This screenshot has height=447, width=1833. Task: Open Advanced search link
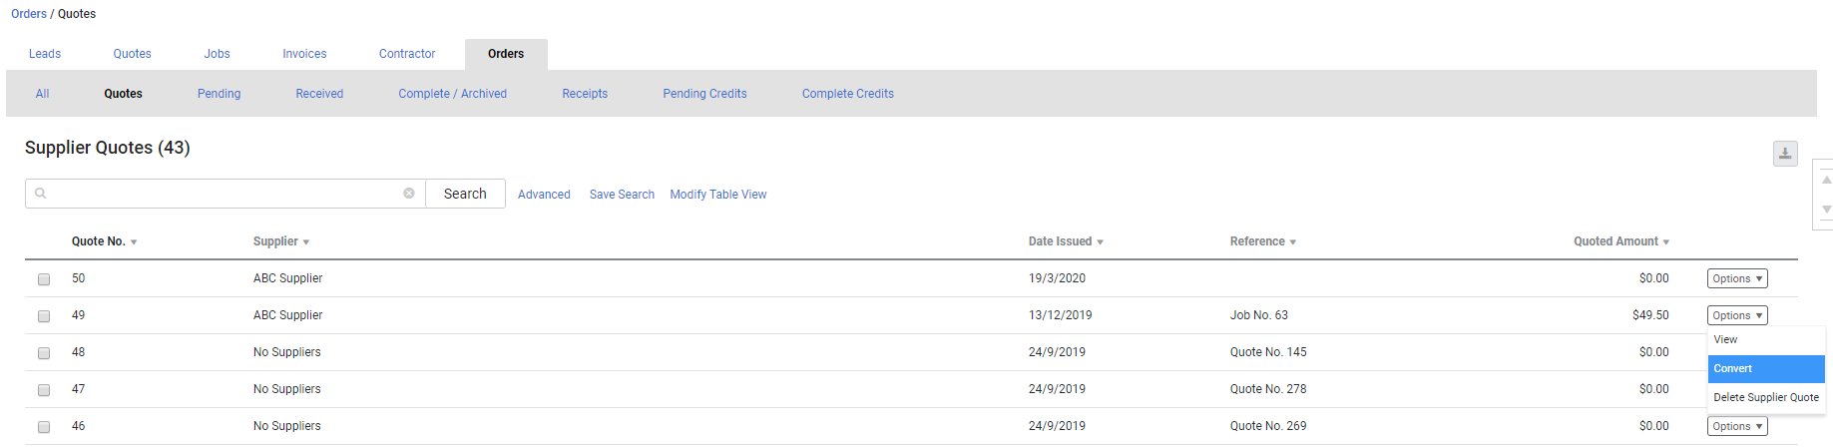click(544, 195)
